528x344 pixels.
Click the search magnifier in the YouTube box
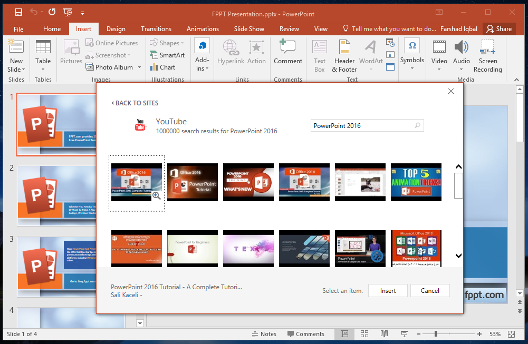418,125
